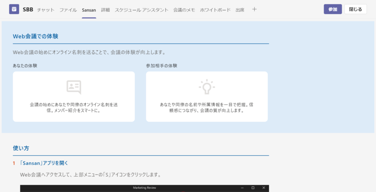The image size is (376, 192).
Task: Click the card text about names and affiliations
Action: [207, 108]
